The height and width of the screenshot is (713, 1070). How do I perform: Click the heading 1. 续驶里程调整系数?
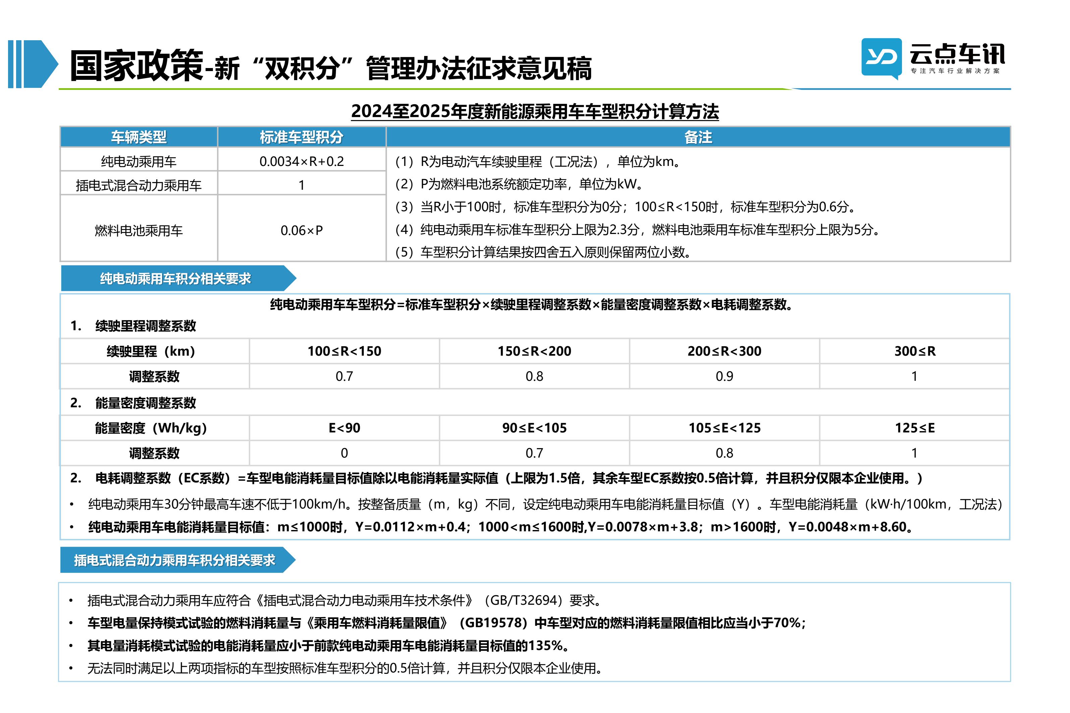pyautogui.click(x=133, y=326)
